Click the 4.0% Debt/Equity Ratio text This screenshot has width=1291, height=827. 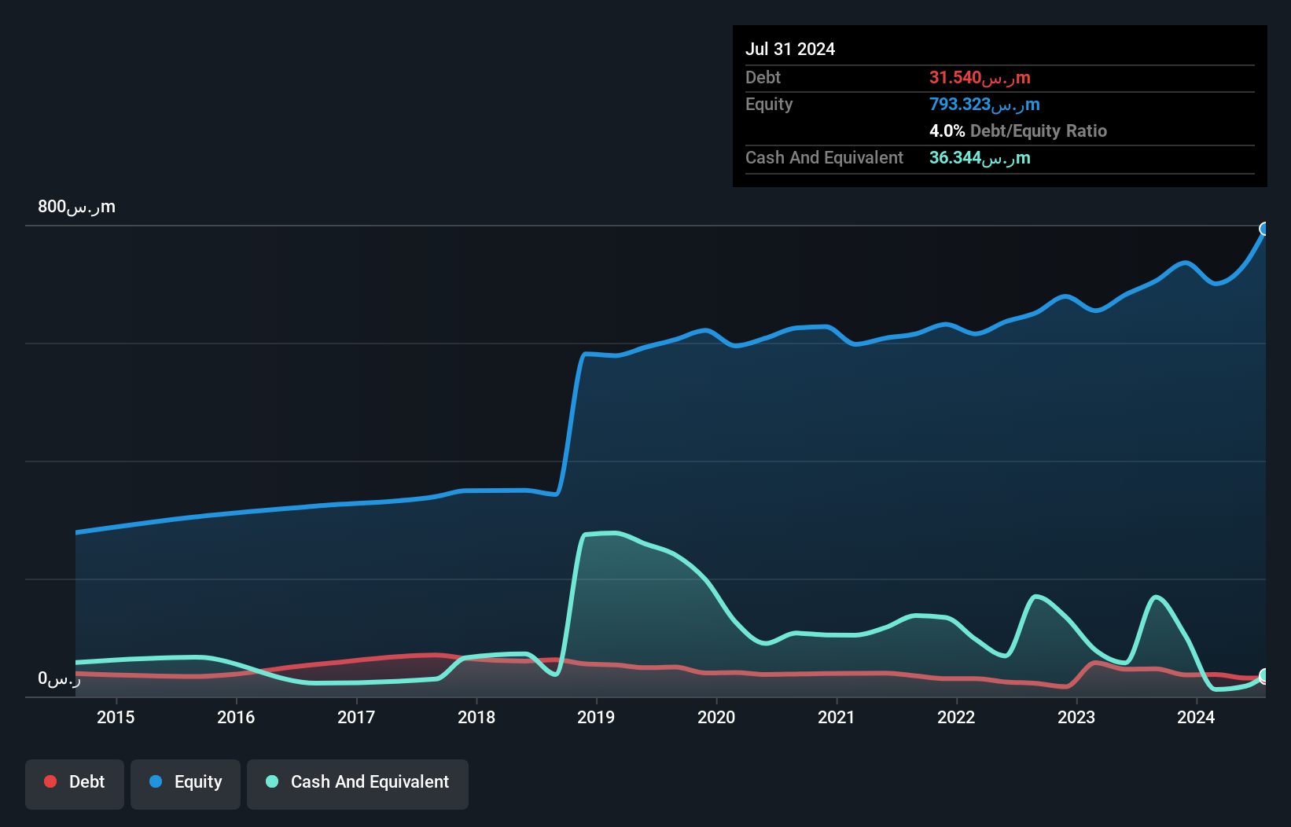pos(1018,131)
